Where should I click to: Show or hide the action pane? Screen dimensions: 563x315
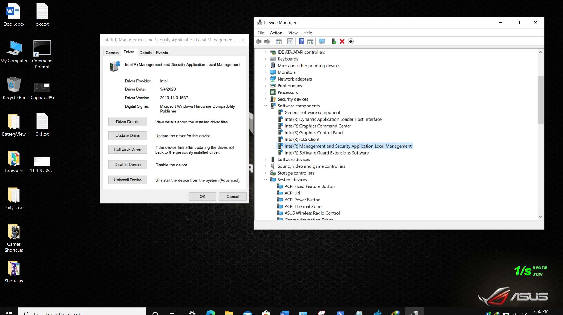(x=310, y=41)
